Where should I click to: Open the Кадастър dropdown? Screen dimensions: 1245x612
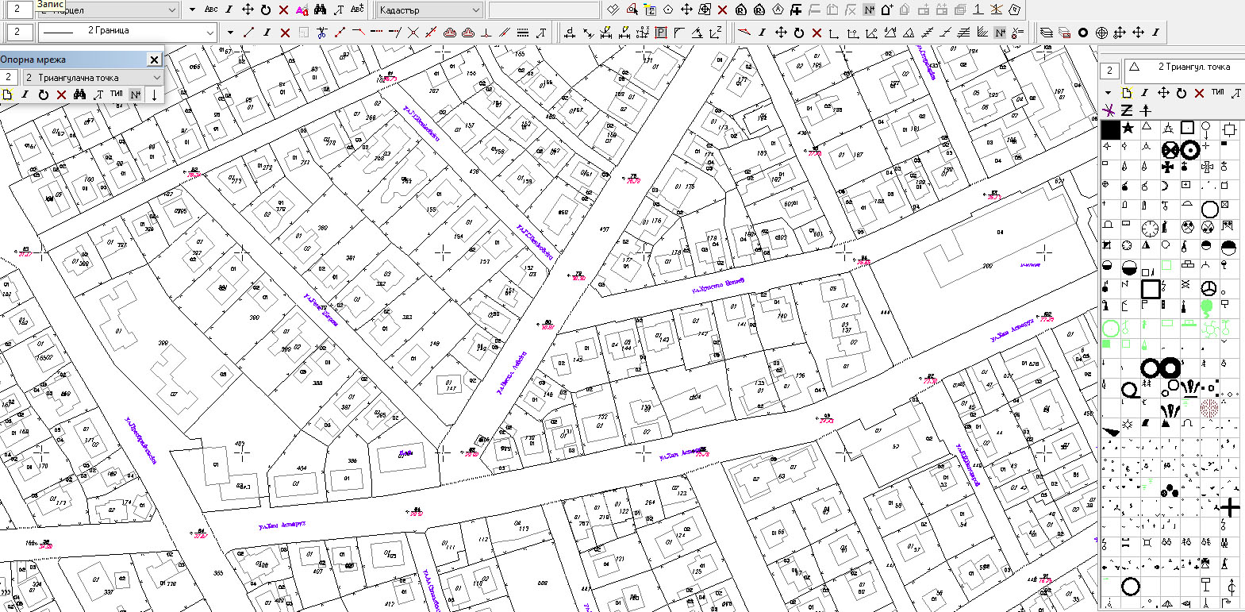pos(475,10)
